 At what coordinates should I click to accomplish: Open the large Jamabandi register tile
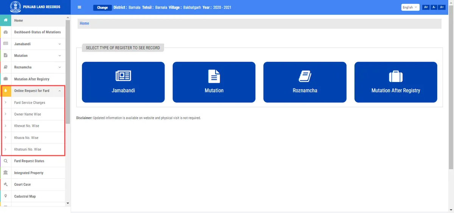(123, 82)
